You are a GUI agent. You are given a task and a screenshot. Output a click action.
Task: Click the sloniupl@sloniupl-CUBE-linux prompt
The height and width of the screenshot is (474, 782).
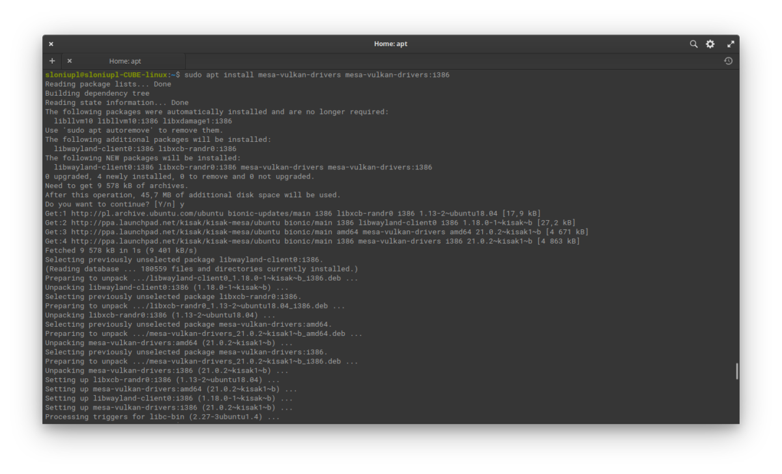[x=106, y=75]
